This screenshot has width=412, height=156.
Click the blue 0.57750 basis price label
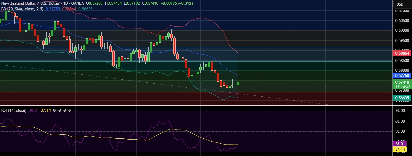(x=402, y=75)
